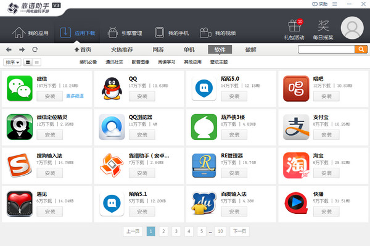The width and height of the screenshot is (370, 246).
Task: Click the QQ浏览器 app icon
Action: [x=112, y=127]
